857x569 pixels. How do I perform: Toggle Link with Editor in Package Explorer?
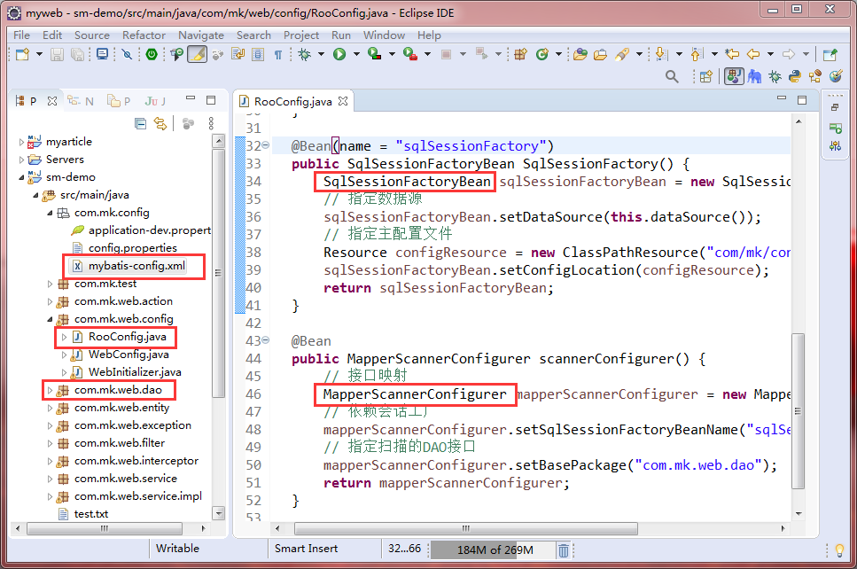160,124
